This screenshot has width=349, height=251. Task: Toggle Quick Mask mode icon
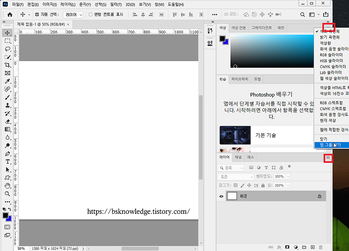point(7,227)
